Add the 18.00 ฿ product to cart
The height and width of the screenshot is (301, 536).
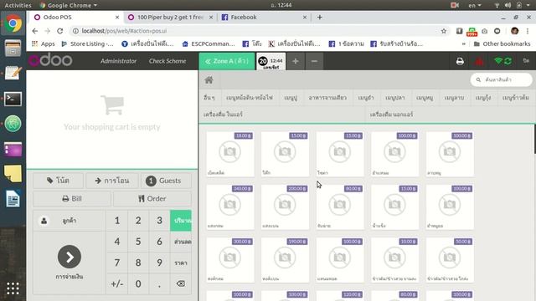point(230,154)
